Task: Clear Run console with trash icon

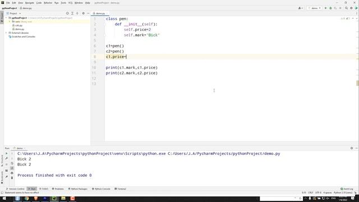Action: [12, 178]
